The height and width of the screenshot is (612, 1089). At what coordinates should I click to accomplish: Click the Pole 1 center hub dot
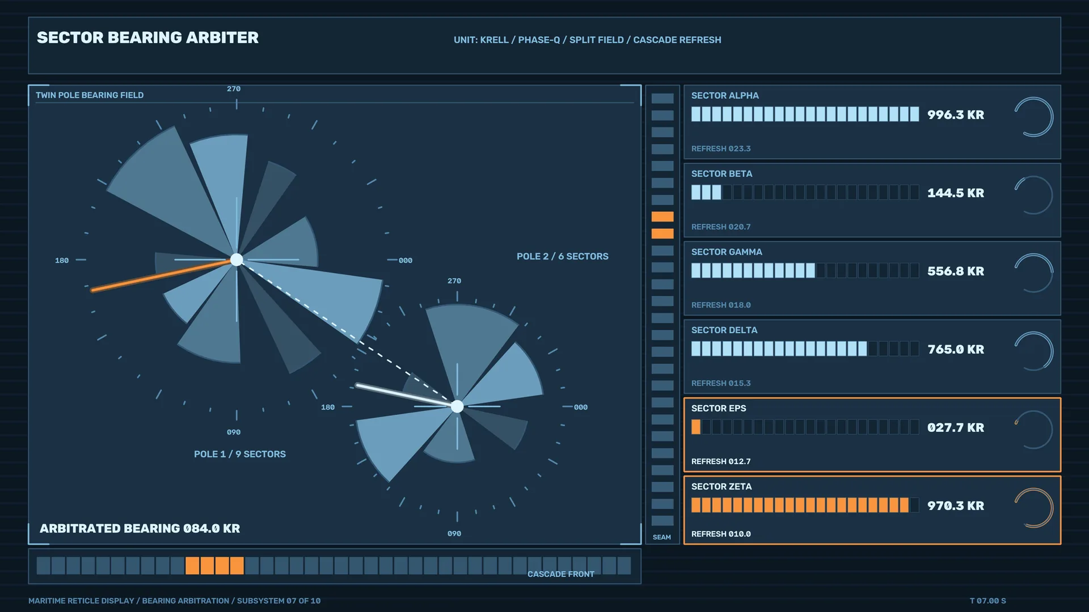pyautogui.click(x=237, y=260)
